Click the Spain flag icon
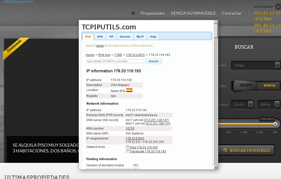This screenshot has width=281, height=179. click(129, 90)
